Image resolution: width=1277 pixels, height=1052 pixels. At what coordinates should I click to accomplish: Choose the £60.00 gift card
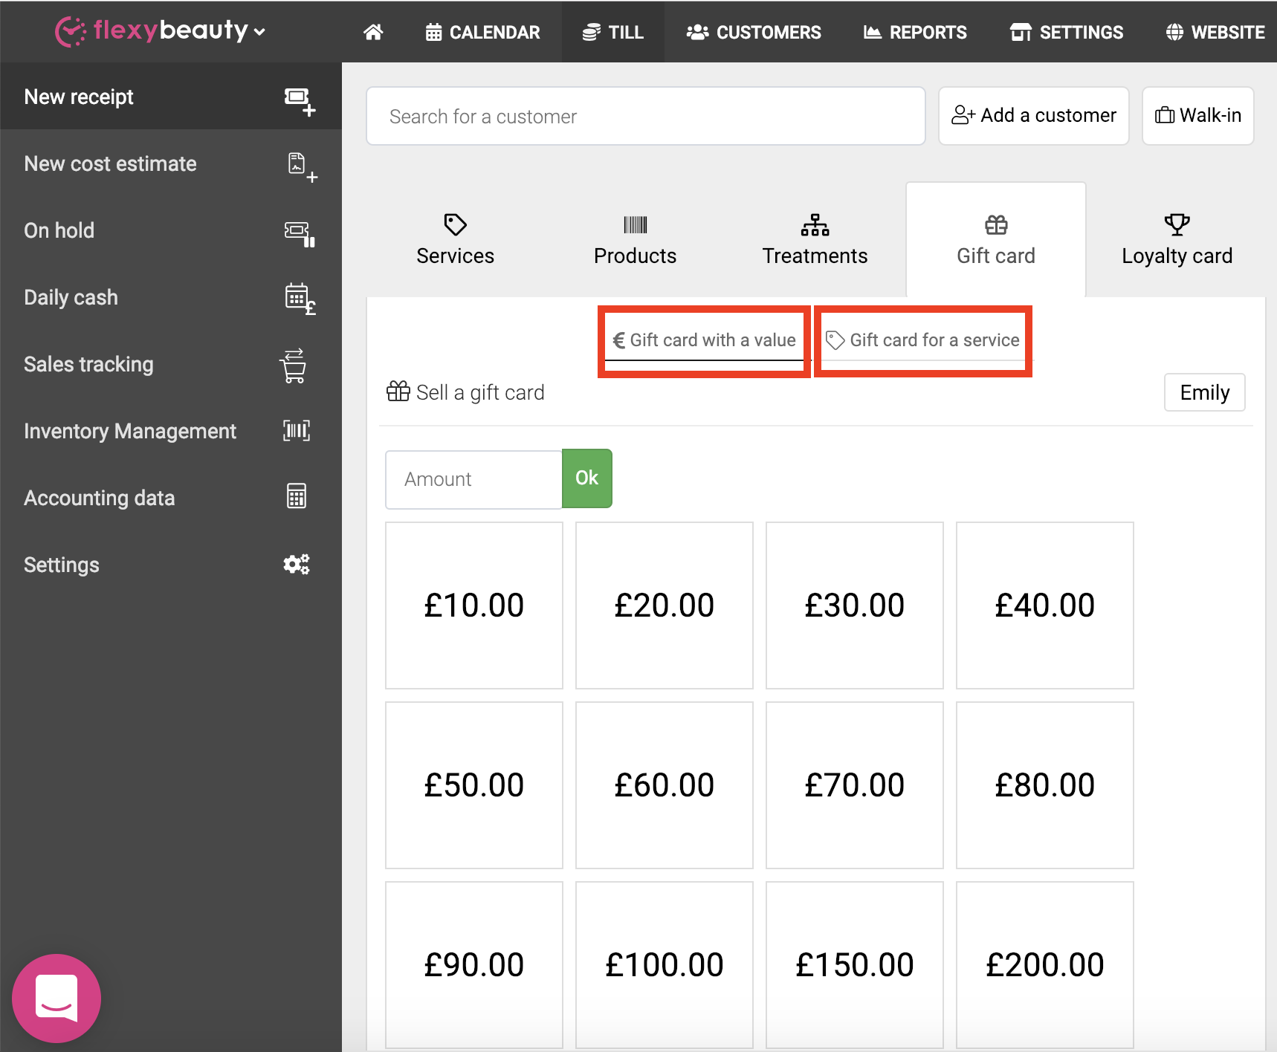pyautogui.click(x=665, y=785)
